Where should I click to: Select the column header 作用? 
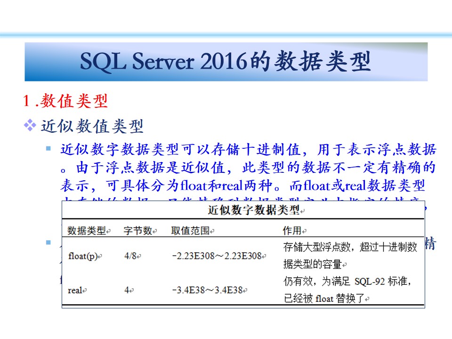tap(292, 231)
